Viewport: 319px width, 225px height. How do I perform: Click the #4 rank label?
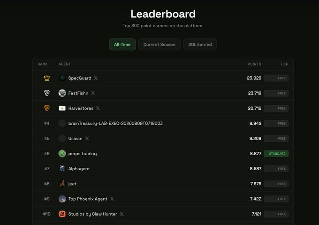click(47, 123)
